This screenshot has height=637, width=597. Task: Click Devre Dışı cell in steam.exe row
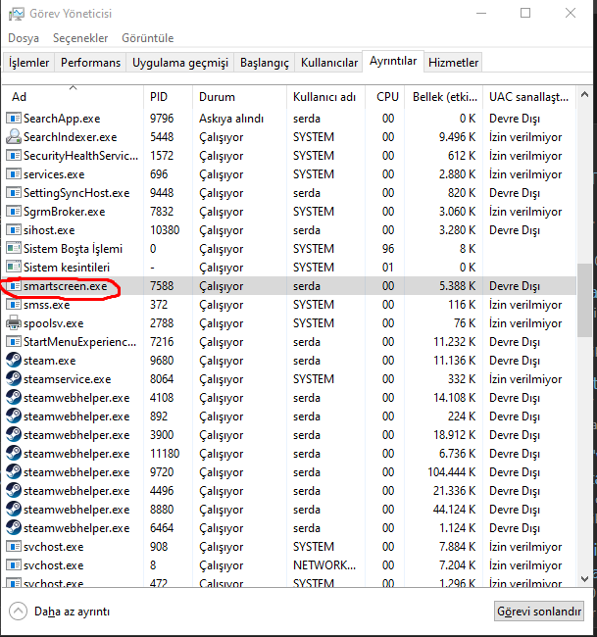coord(515,361)
